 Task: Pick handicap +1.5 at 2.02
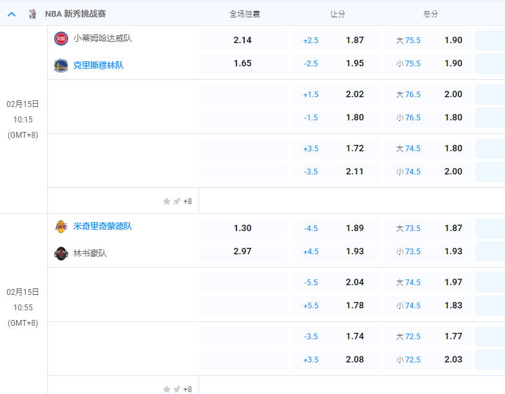tap(336, 94)
